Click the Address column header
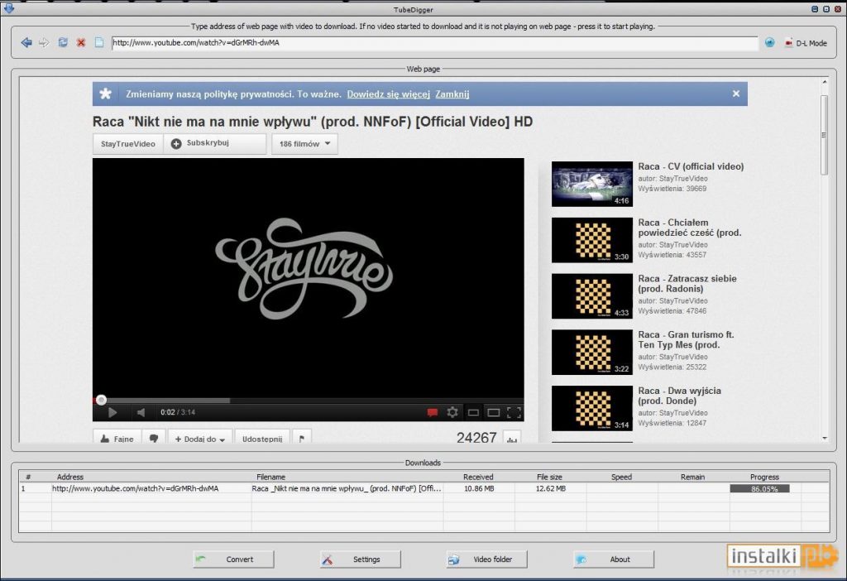Viewport: 847px width, 581px height. pos(70,478)
